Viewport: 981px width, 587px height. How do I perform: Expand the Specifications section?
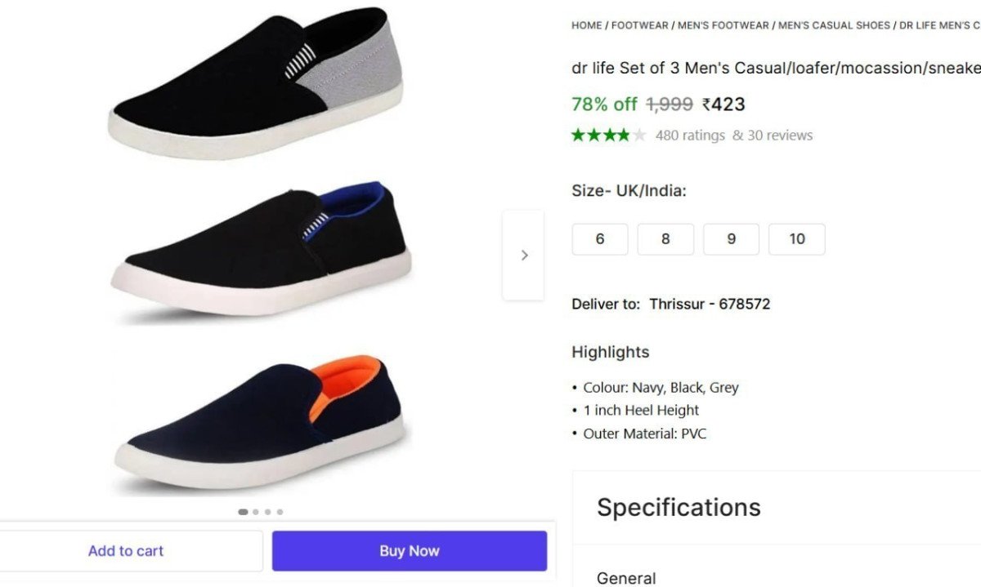pos(679,506)
